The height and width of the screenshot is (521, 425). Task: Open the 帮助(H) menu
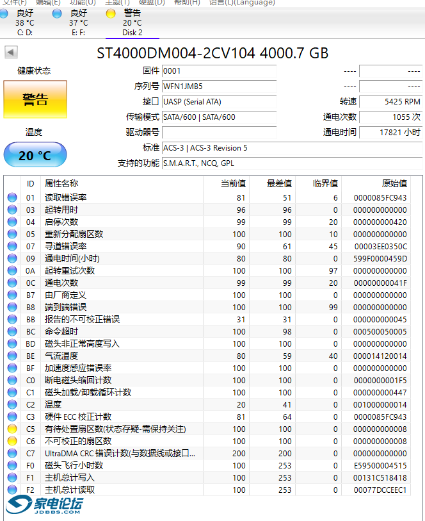(187, 3)
